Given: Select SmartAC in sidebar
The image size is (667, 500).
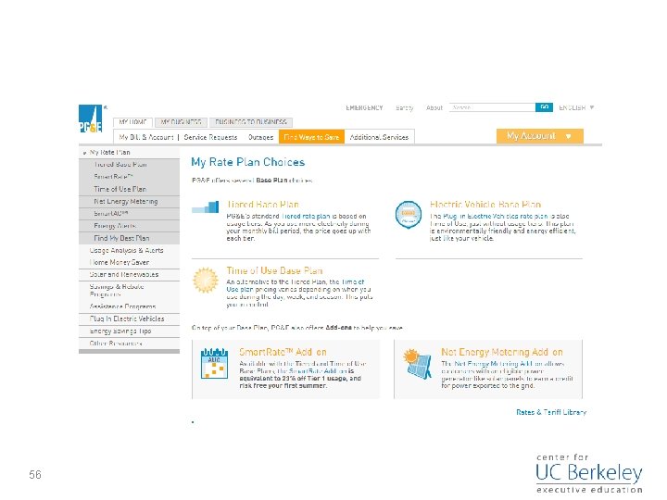Looking at the screenshot, I should (x=130, y=214).
